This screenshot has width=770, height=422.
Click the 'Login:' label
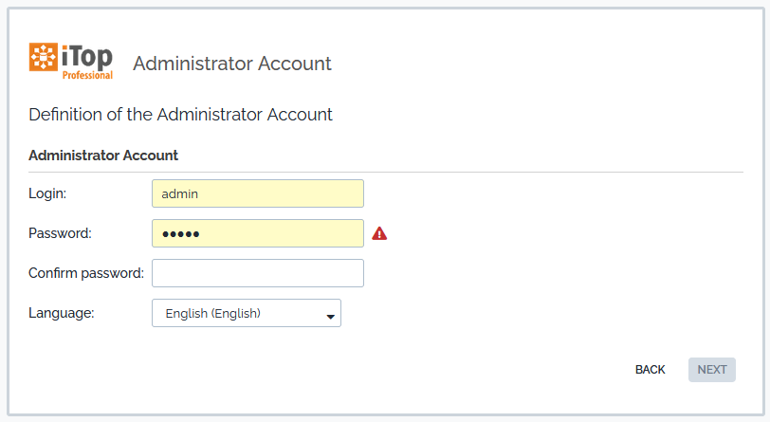(x=47, y=193)
